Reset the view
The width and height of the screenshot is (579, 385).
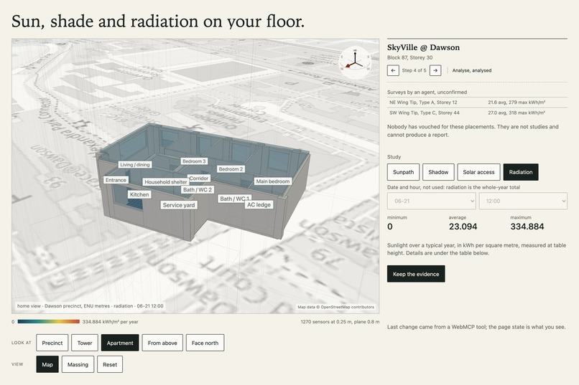110,364
